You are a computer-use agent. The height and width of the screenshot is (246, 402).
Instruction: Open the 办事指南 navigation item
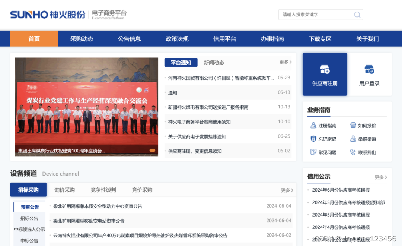[x=272, y=38]
